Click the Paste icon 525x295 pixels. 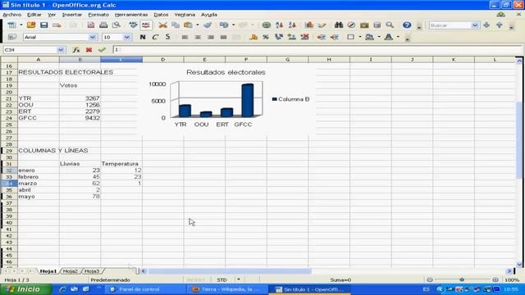point(188,25)
